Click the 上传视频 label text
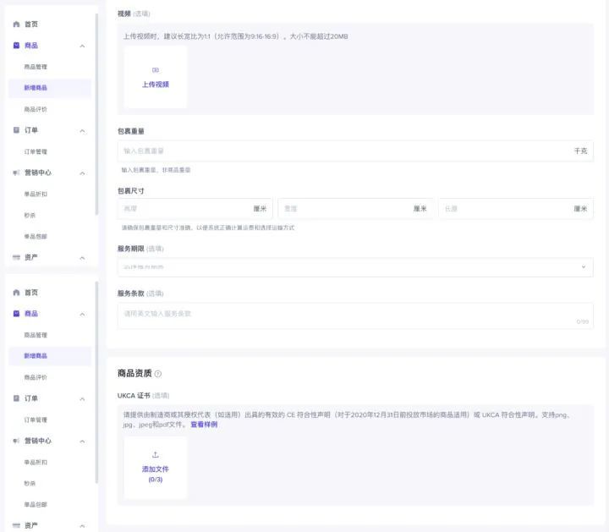 click(x=156, y=85)
